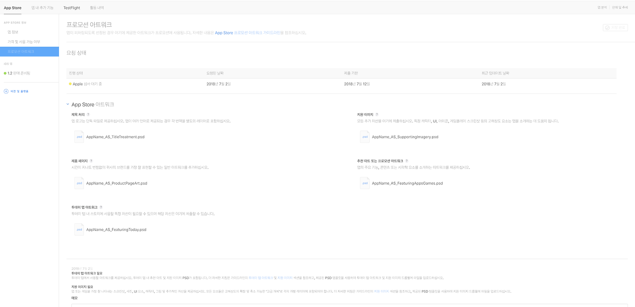Click the 2018년 7월 12일 deadline cell
The height and width of the screenshot is (307, 635).
357,84
